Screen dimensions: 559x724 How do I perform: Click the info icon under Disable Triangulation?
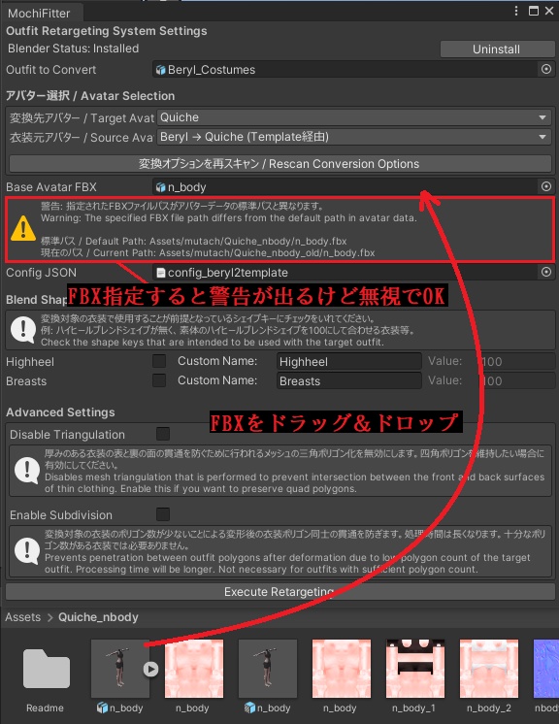tap(27, 471)
